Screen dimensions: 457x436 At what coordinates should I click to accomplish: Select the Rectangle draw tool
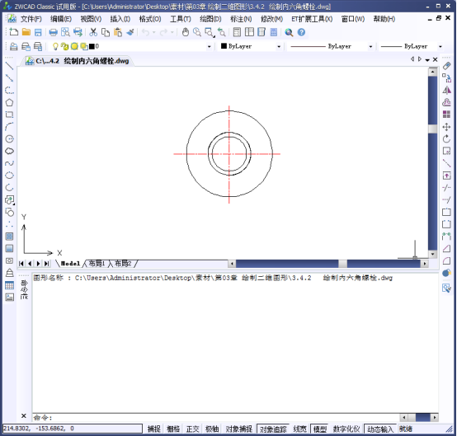pos(9,115)
